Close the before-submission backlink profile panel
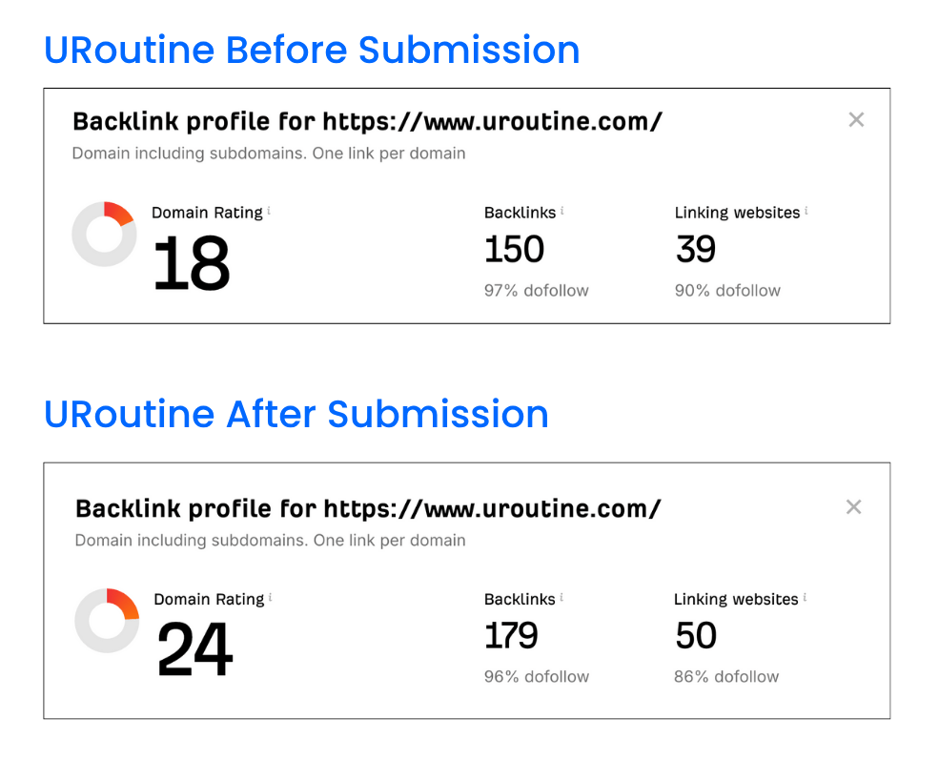The height and width of the screenshot is (760, 939). coord(856,120)
